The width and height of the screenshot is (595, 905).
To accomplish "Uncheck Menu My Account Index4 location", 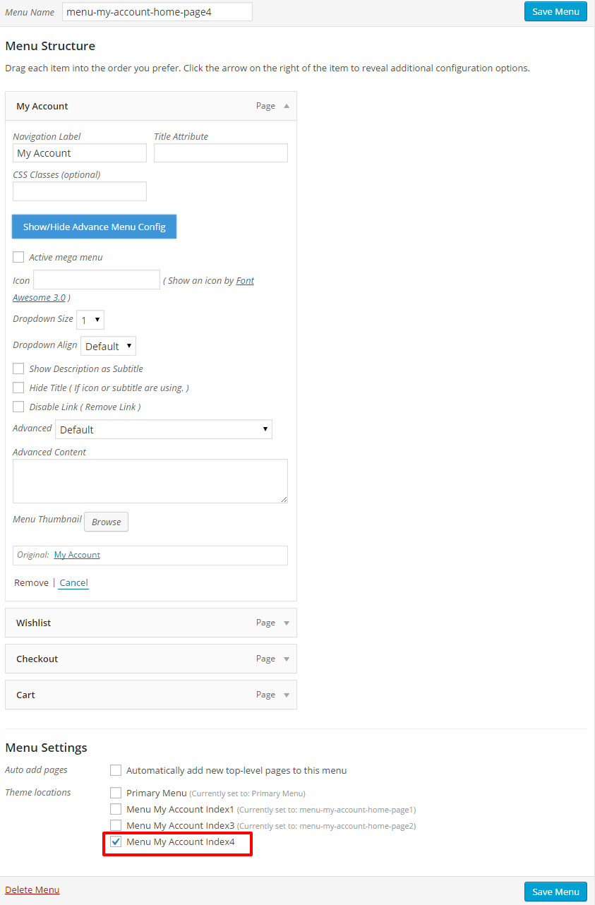I will click(x=116, y=841).
